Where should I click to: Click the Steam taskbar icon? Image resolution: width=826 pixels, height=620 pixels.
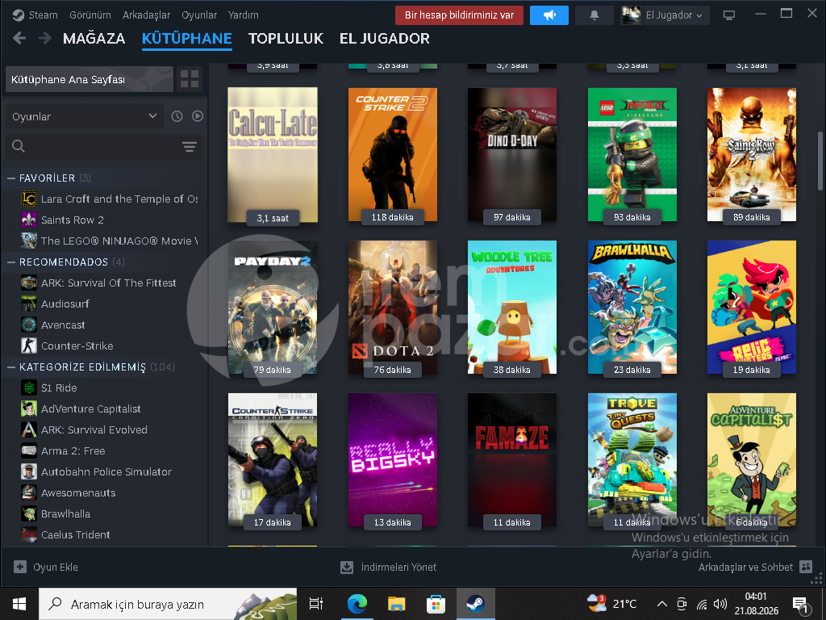click(x=475, y=604)
